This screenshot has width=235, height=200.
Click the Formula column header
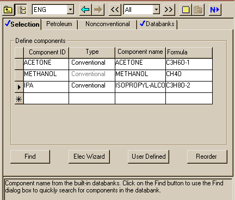tap(189, 53)
